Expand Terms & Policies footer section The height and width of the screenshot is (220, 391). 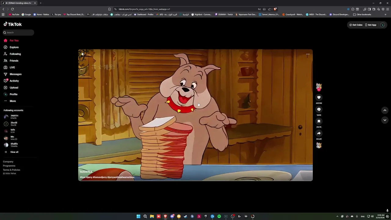tap(12, 170)
